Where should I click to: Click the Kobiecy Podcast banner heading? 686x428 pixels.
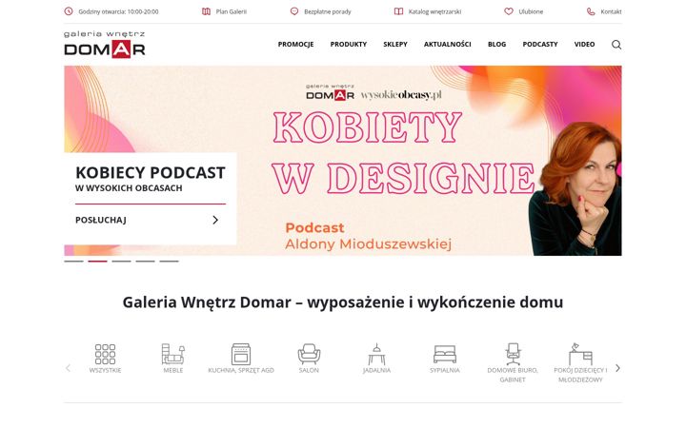click(x=151, y=173)
